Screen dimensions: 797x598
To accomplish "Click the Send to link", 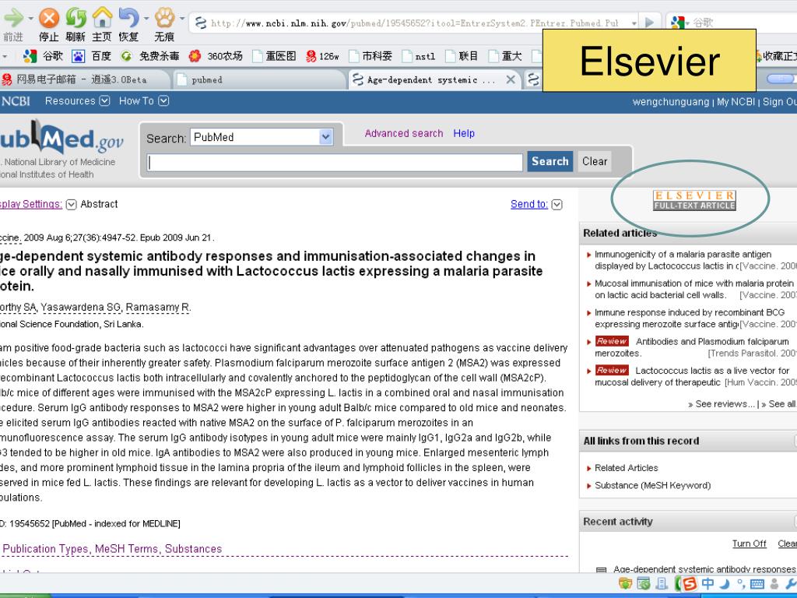I will click(x=528, y=205).
